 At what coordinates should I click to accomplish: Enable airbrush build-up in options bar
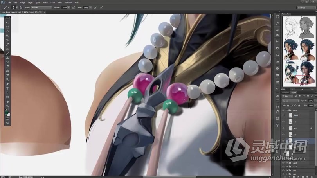click(x=95, y=7)
